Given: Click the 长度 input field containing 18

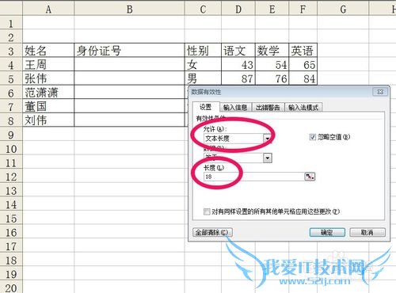Looking at the screenshot, I should tap(254, 177).
